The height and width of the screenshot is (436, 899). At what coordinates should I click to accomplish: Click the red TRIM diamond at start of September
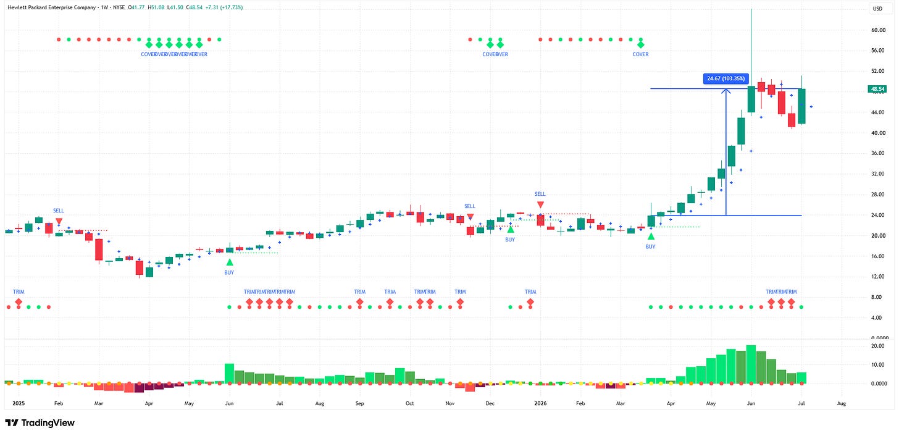[359, 302]
